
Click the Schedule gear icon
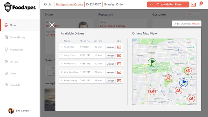point(6,85)
